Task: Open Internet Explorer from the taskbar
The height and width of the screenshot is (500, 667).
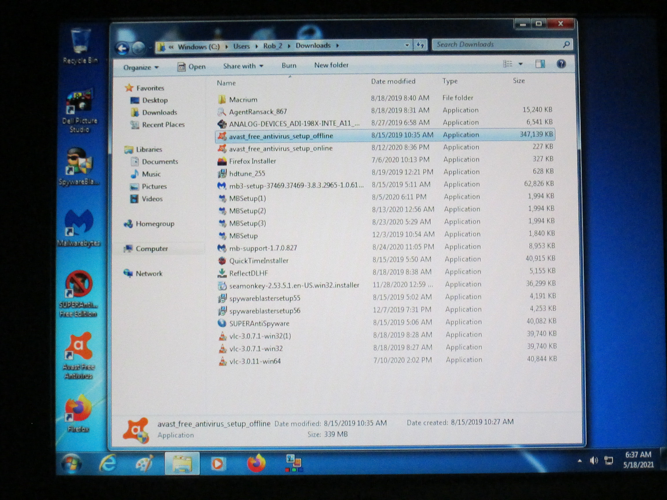Action: (108, 463)
